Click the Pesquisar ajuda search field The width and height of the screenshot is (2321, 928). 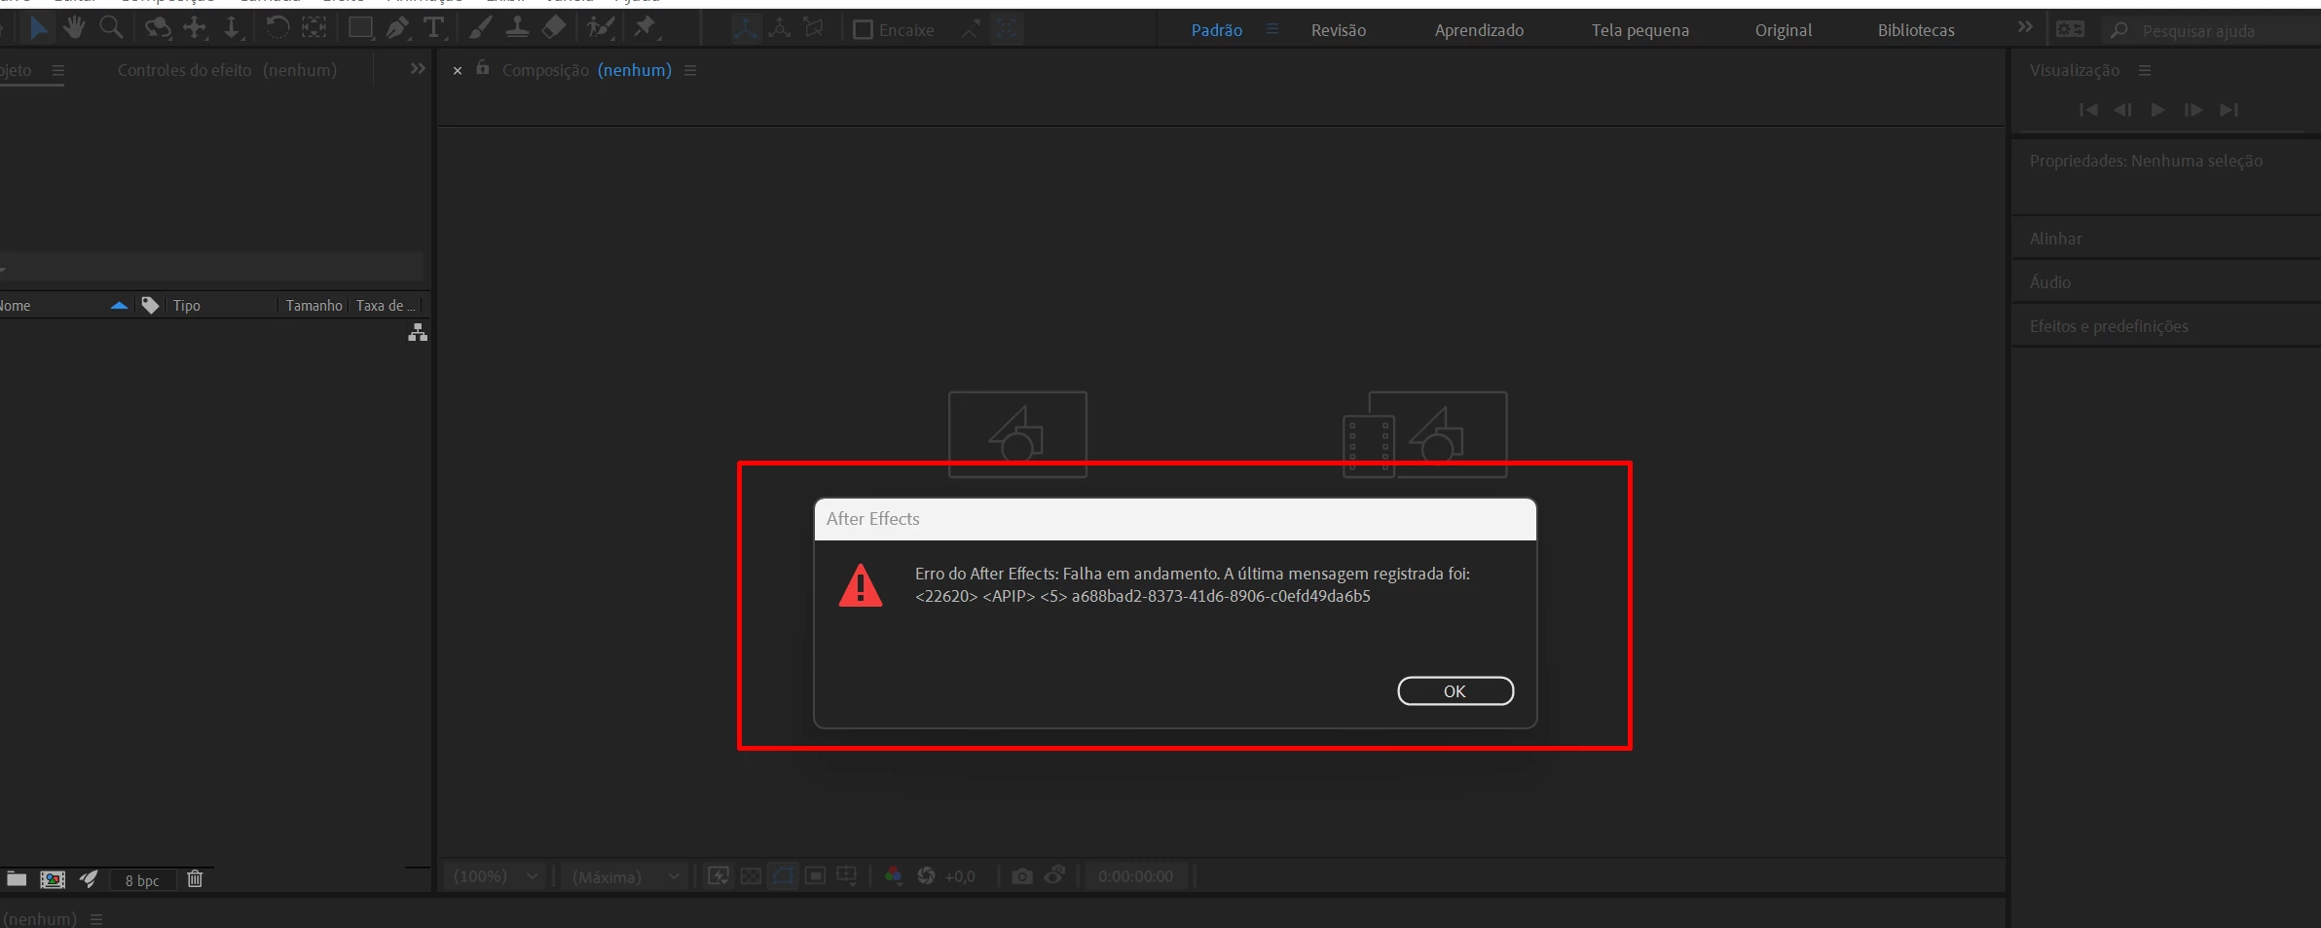tap(2210, 30)
